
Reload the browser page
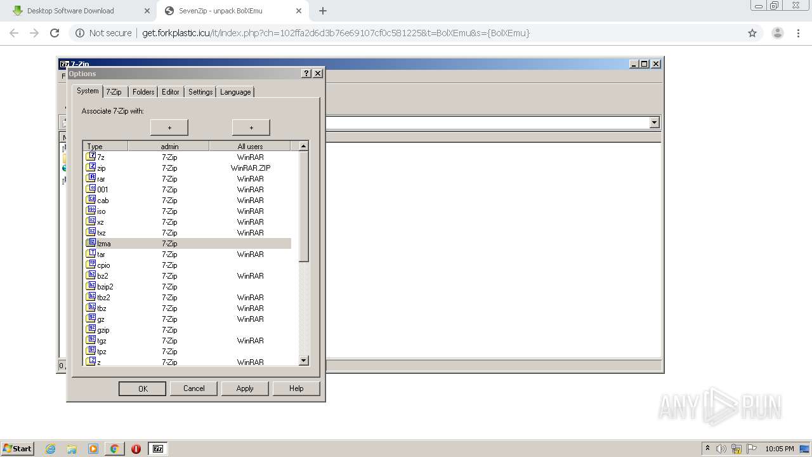(55, 33)
